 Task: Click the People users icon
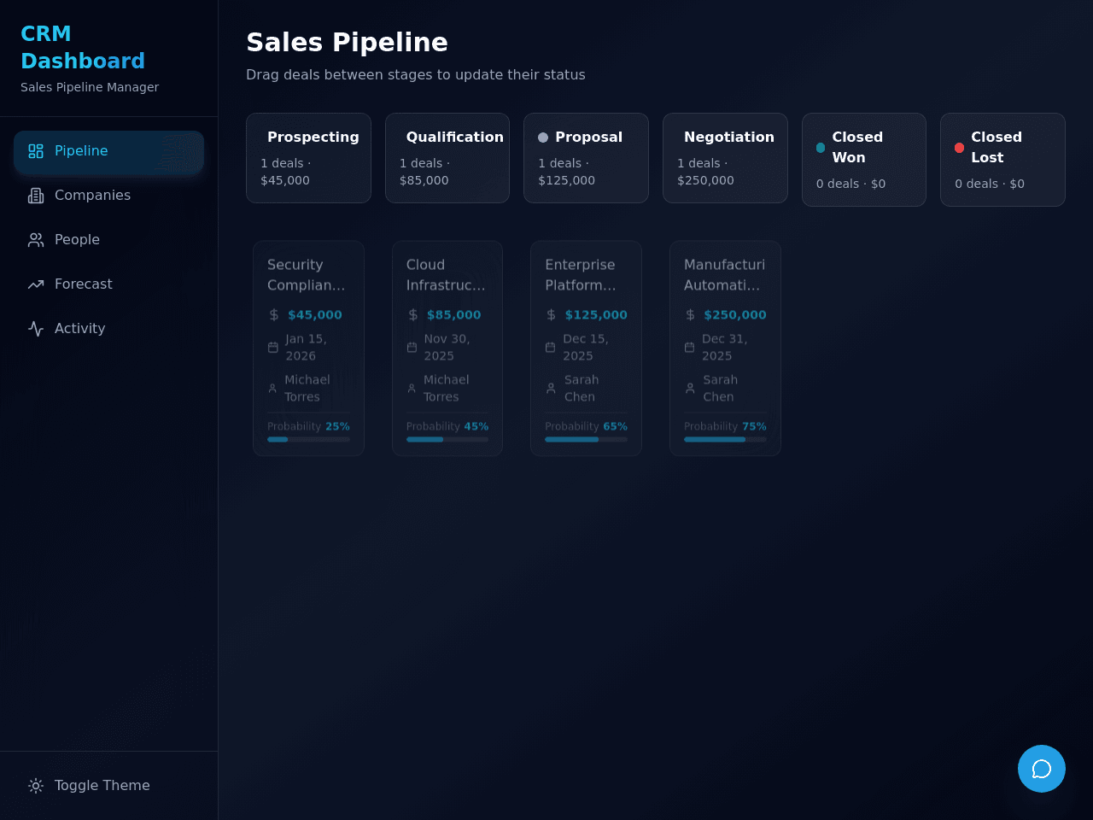click(36, 240)
